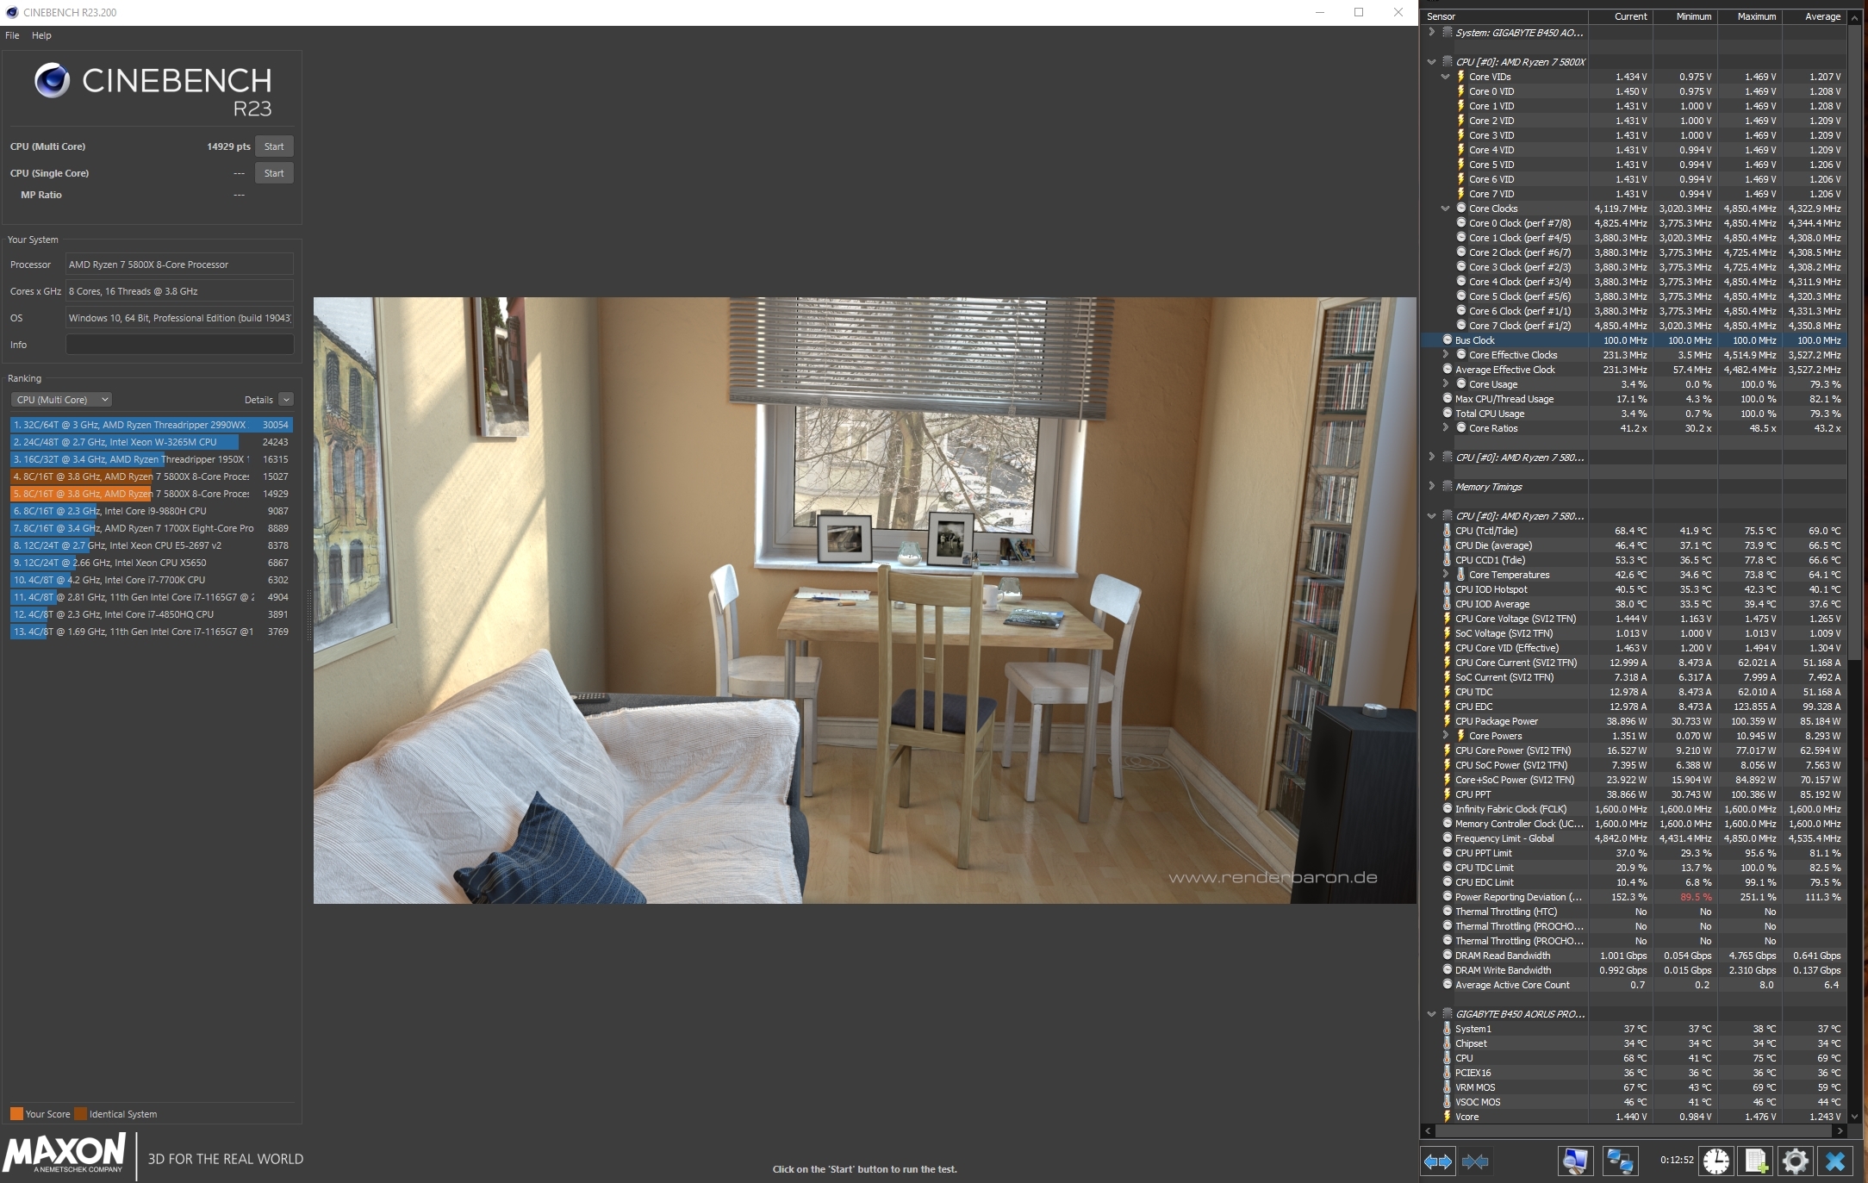Expand Core Effective Clocks node
The height and width of the screenshot is (1183, 1868).
tap(1446, 354)
